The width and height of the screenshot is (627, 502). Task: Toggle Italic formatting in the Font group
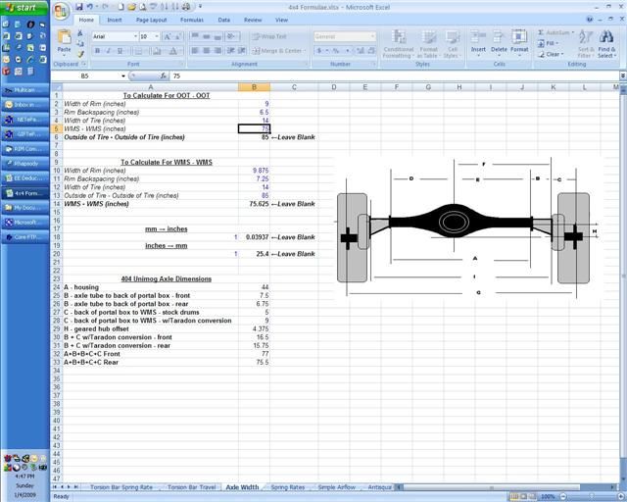click(109, 51)
